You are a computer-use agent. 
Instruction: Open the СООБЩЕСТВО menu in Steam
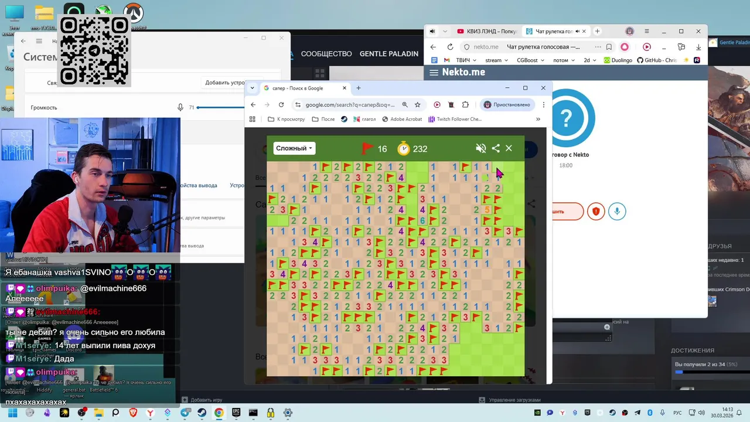tap(326, 54)
